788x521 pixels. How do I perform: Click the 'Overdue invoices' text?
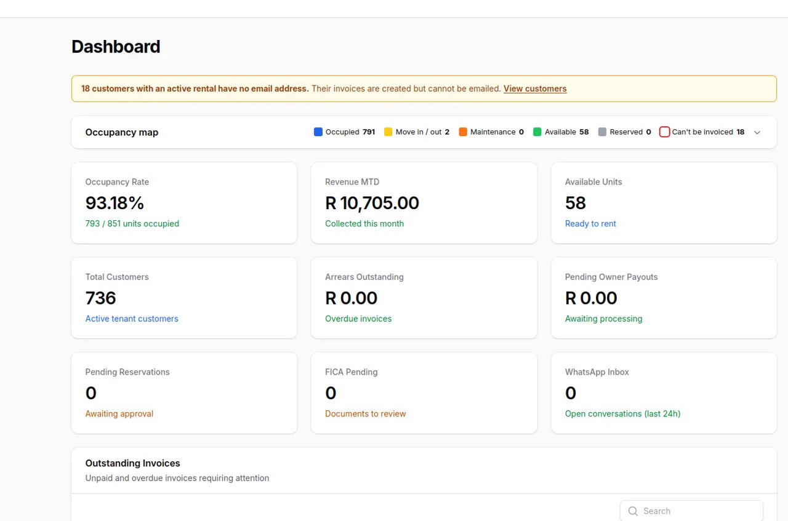358,319
